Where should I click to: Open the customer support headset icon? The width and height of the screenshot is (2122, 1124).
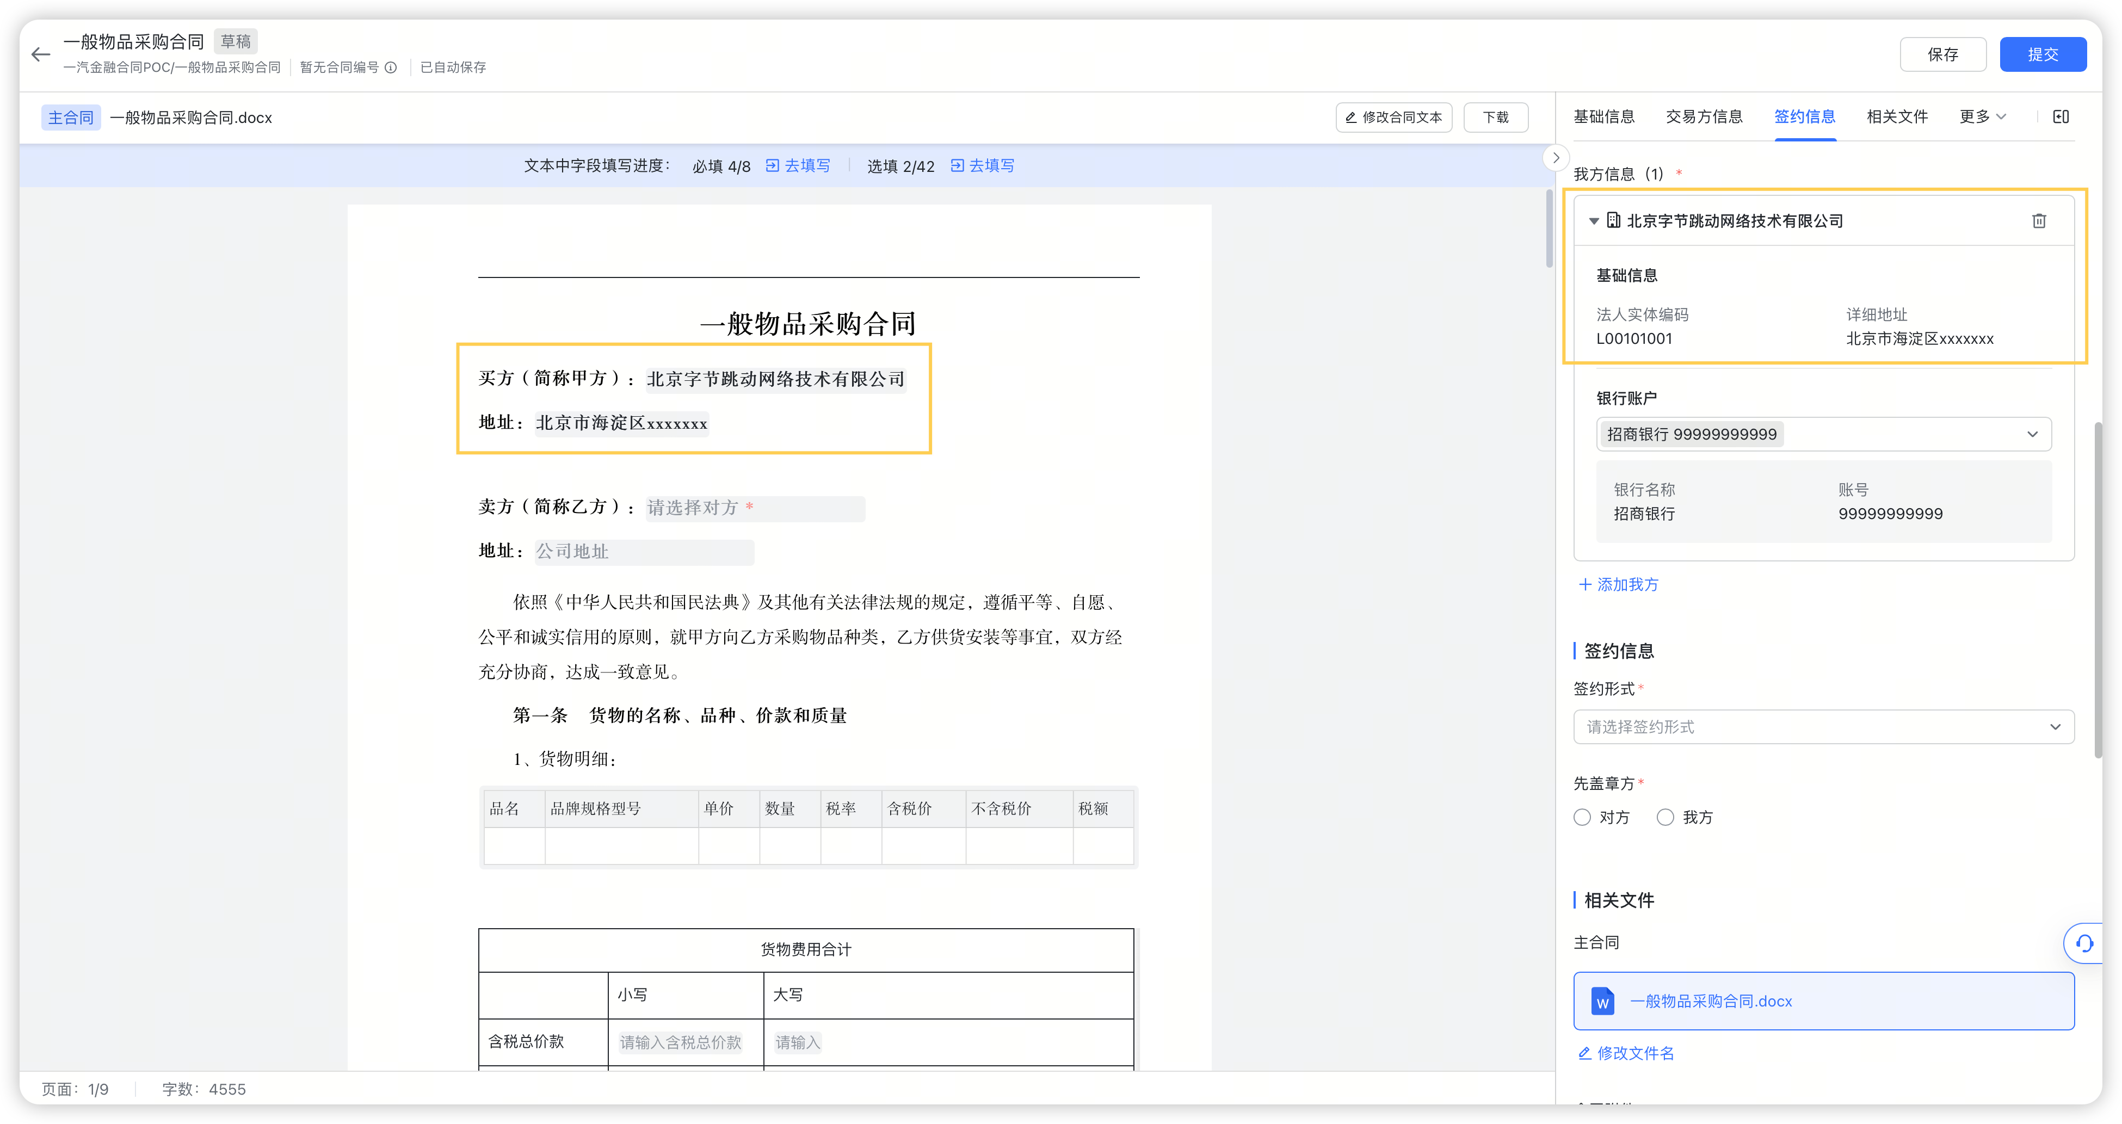(2084, 944)
